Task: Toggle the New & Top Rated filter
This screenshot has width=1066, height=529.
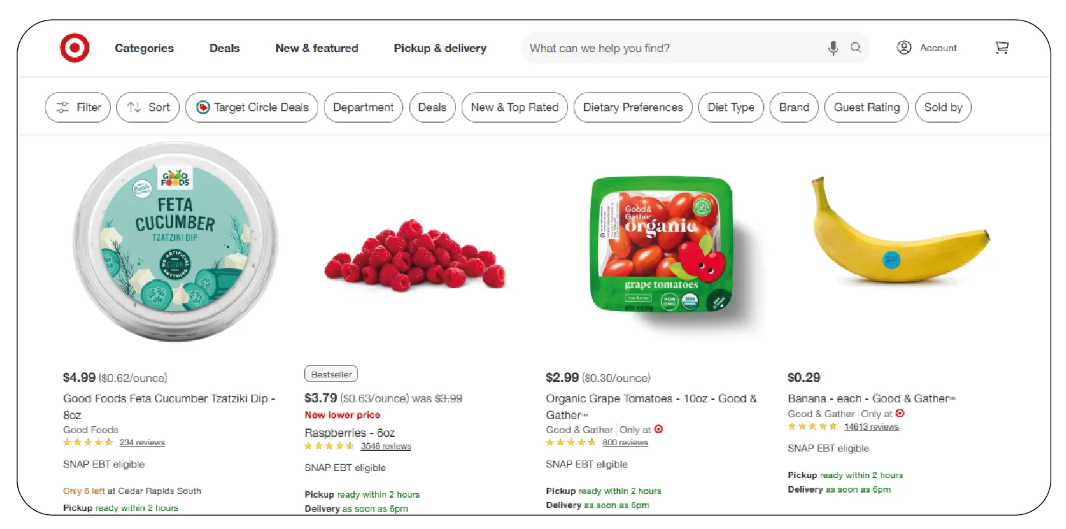Action: [515, 107]
